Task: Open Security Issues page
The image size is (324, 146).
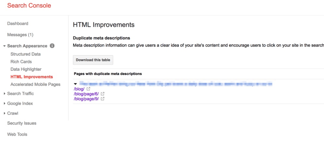Action: click(x=22, y=123)
